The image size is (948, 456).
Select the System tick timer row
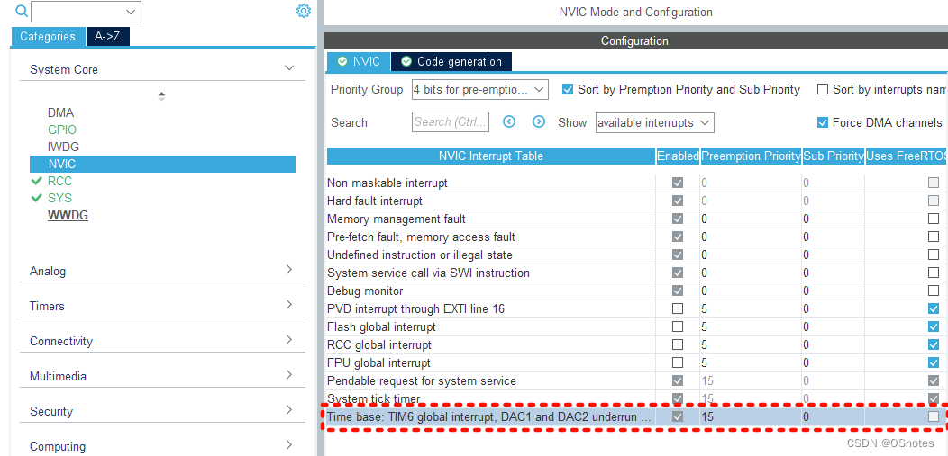[637, 398]
